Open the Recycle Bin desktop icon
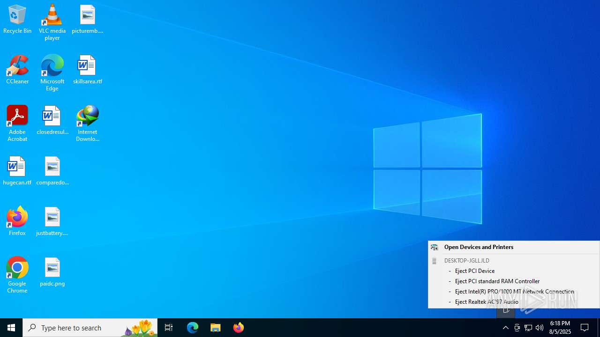 [x=17, y=20]
